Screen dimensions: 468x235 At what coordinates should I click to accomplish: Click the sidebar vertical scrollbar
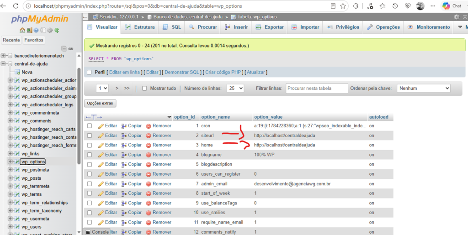(79, 116)
